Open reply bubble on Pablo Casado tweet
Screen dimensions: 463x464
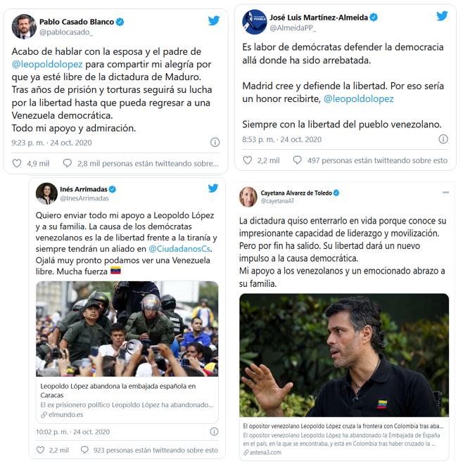point(68,163)
